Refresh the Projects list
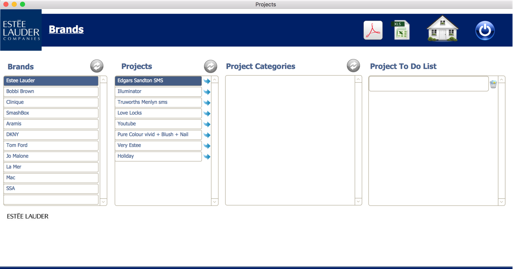Screen dimensions: 513x269 211,66
